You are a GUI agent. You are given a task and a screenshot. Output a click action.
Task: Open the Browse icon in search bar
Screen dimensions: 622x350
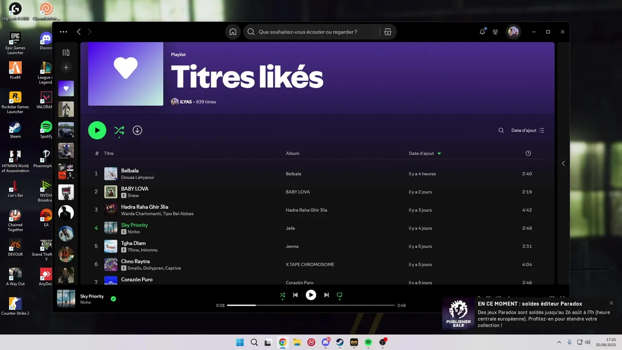click(387, 32)
